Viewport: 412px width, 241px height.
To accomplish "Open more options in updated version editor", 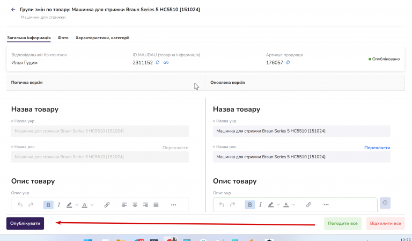I will coord(326,205).
